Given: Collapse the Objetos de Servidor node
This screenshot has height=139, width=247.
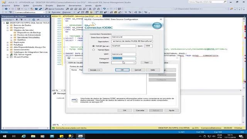Looking at the screenshot, I should click(x=7, y=30).
